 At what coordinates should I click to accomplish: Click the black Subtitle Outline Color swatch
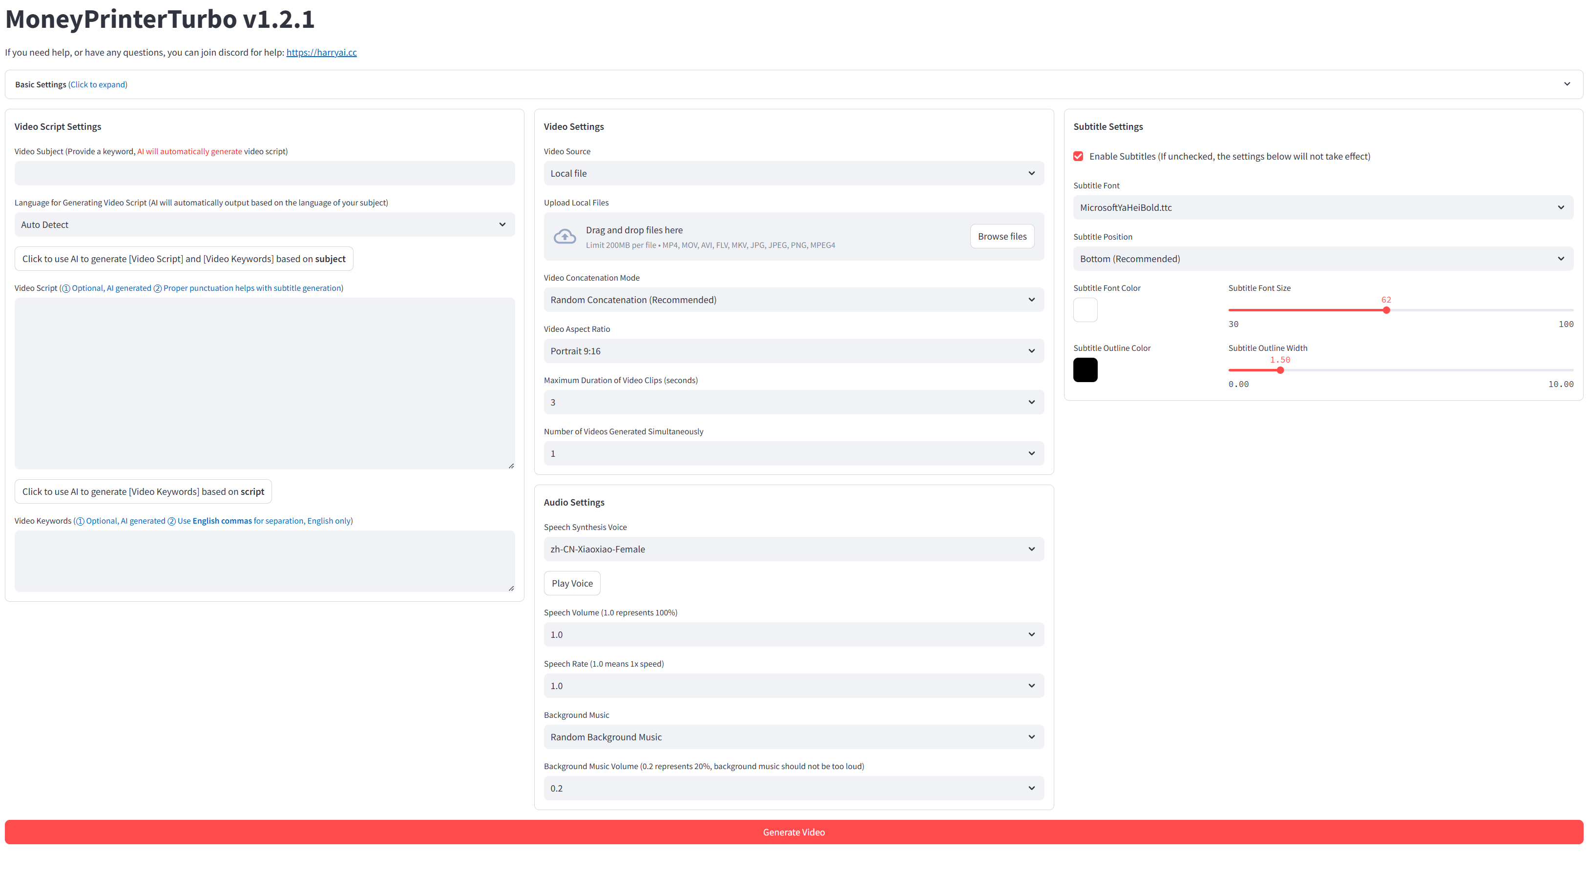(1085, 370)
